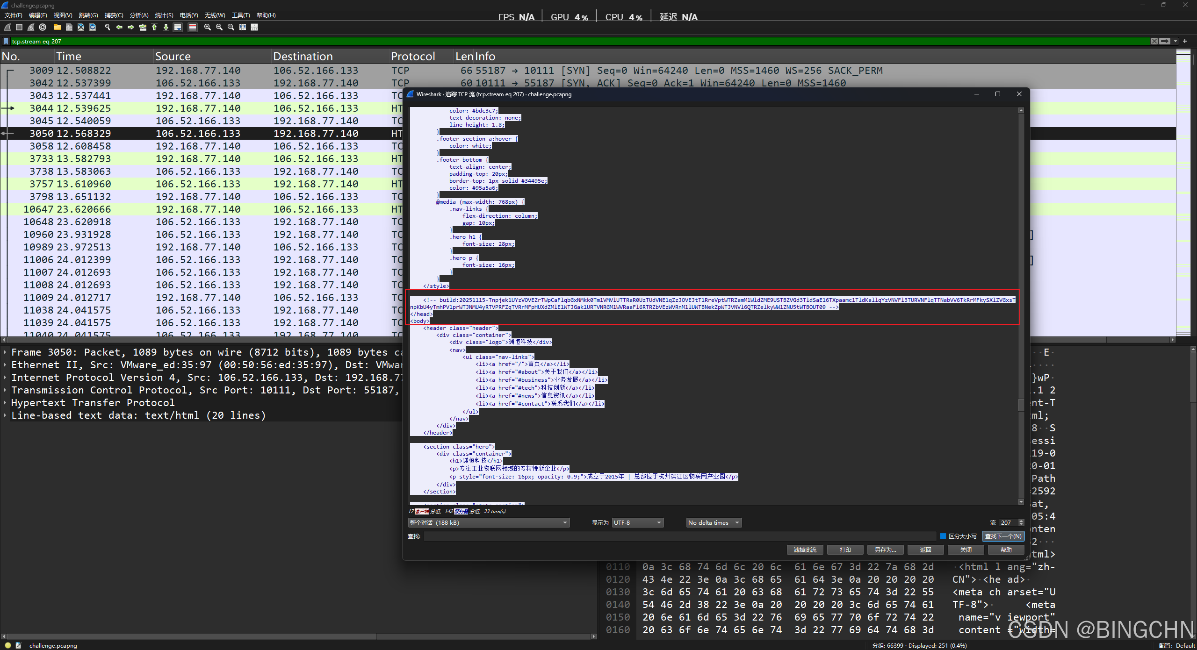Click the zoom in toolbar icon
Image resolution: width=1197 pixels, height=650 pixels.
(x=208, y=27)
